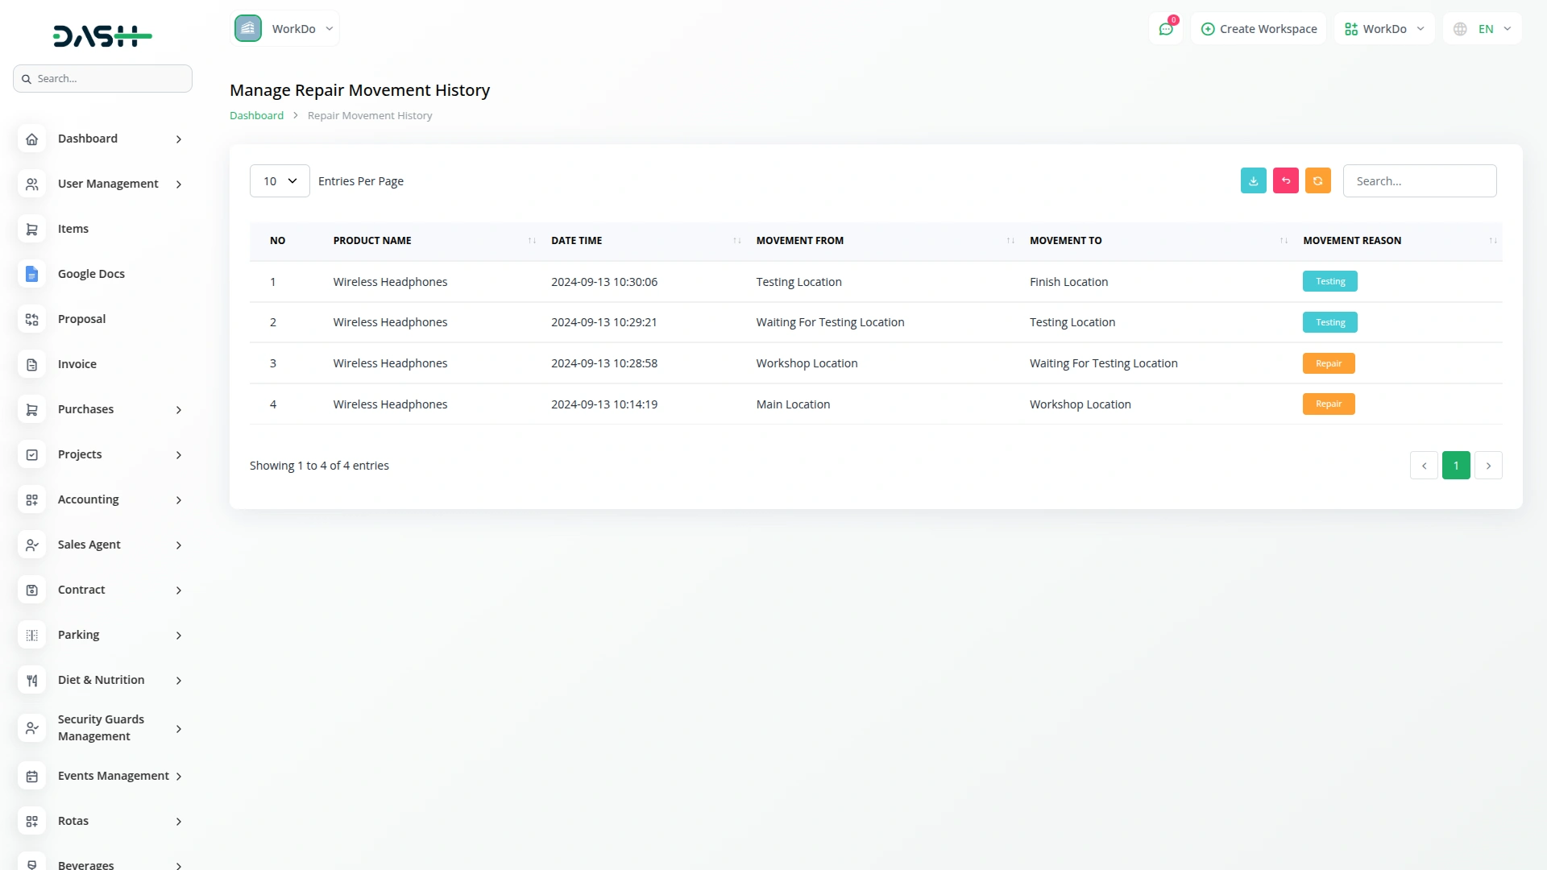Click the pink undo icon near the search box
The width and height of the screenshot is (1547, 870).
pyautogui.click(x=1285, y=180)
